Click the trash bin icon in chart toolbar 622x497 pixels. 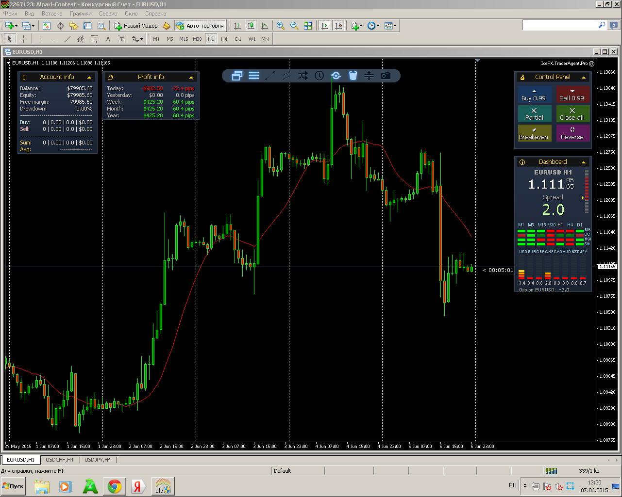(x=353, y=76)
